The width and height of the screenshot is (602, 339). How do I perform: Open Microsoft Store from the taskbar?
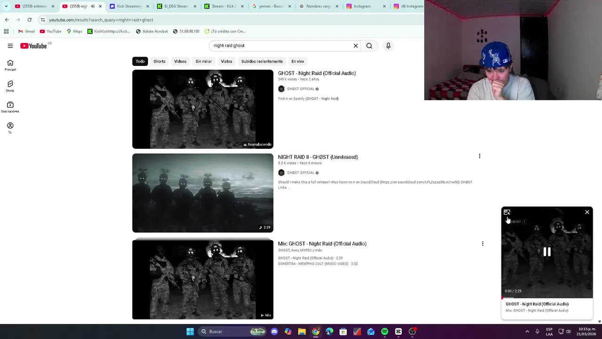pyautogui.click(x=343, y=331)
